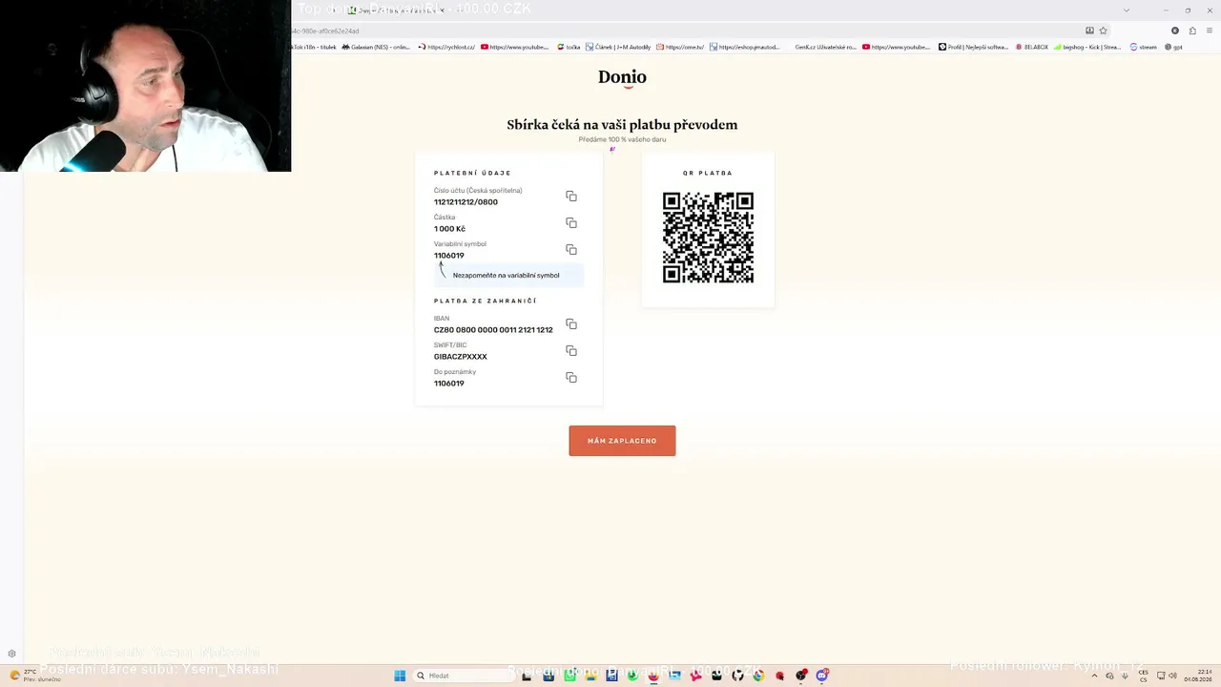Open the network icon in system tray
The width and height of the screenshot is (1221, 687).
pos(1160,676)
